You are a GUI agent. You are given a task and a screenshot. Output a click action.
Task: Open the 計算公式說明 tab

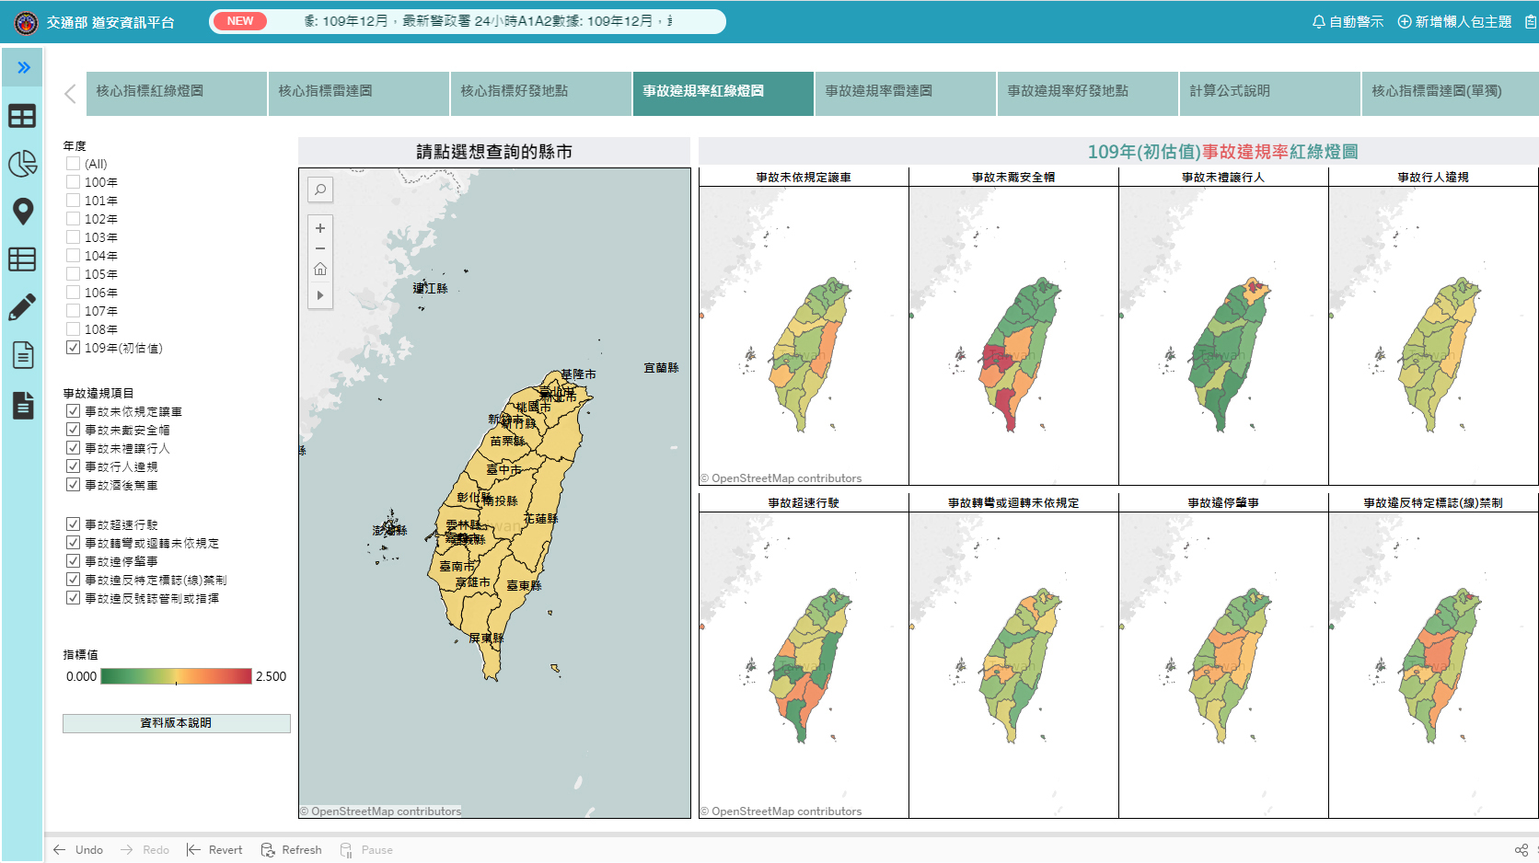point(1269,91)
